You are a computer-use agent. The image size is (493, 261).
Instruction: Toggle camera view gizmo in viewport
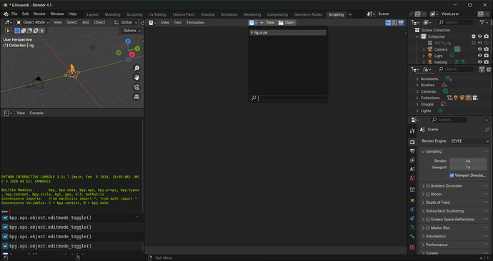(136, 87)
